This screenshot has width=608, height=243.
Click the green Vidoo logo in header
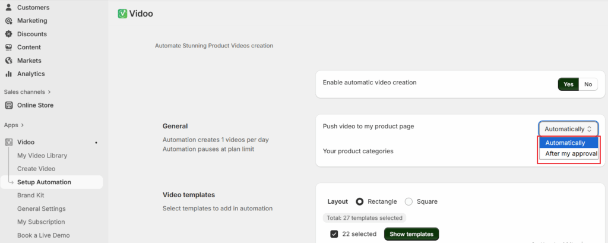point(123,13)
